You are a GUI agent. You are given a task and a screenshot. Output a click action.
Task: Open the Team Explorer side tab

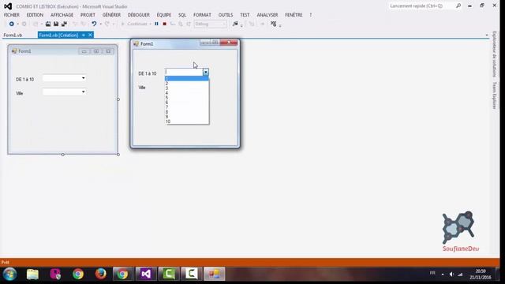pos(495,95)
